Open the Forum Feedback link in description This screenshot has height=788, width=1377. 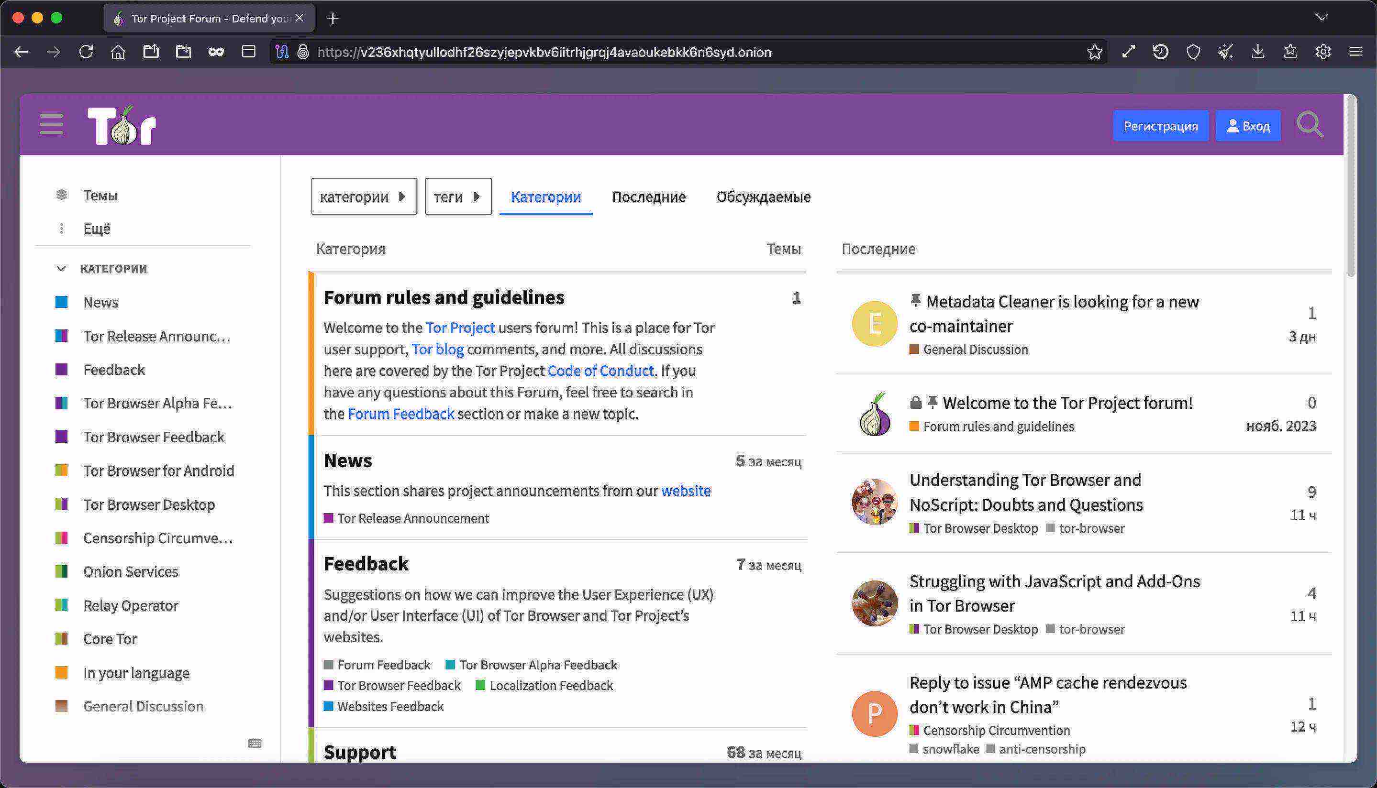[400, 414]
